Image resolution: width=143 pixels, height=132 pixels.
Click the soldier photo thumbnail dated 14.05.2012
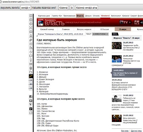click(x=117, y=98)
